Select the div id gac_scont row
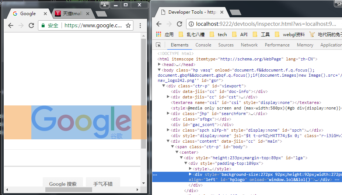The width and height of the screenshot is (342, 195). [202, 125]
